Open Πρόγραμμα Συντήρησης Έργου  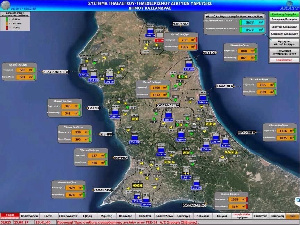[x=284, y=52]
